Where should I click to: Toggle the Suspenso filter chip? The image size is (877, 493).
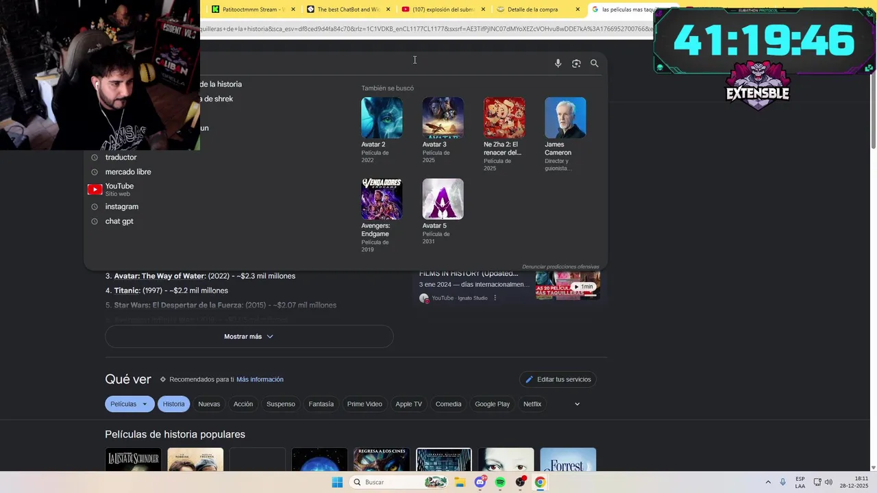click(x=281, y=404)
